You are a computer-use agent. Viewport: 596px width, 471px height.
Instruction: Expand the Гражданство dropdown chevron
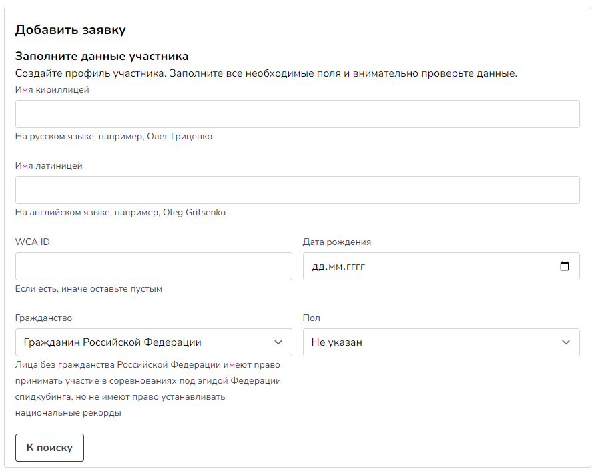pyautogui.click(x=278, y=342)
